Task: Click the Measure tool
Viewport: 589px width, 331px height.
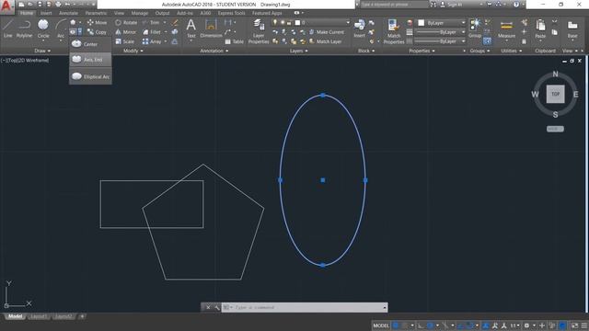Action: pos(506,29)
